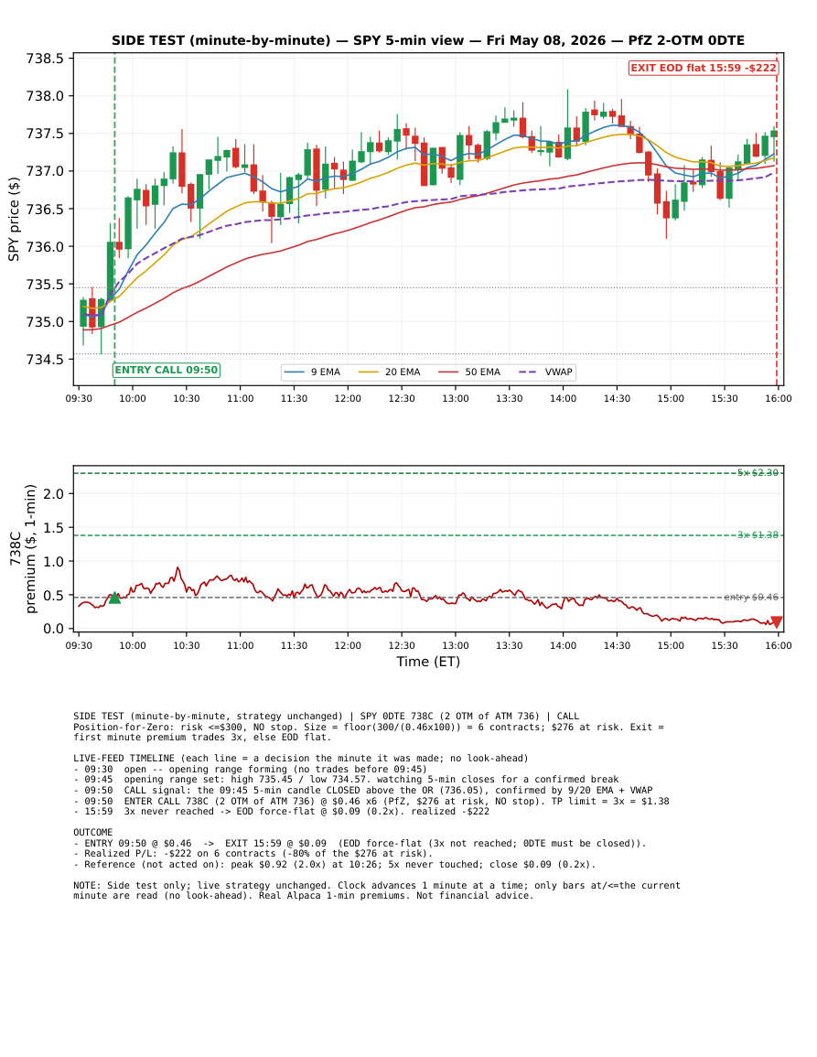Click the '09:30 open -- opening range forming' line
Viewport: 817px width, 1057px height.
(250, 769)
